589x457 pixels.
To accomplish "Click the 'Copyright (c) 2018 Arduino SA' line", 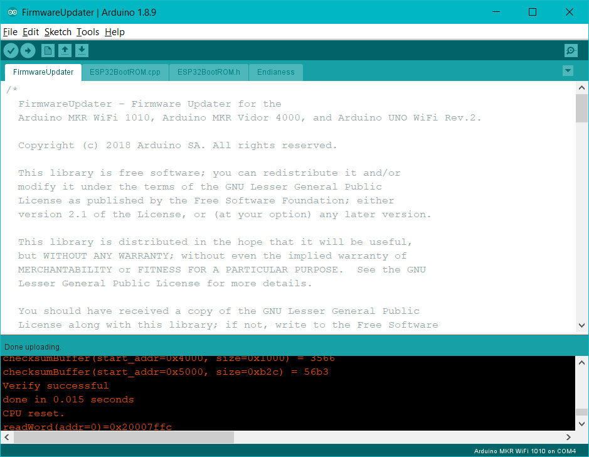I will point(178,146).
